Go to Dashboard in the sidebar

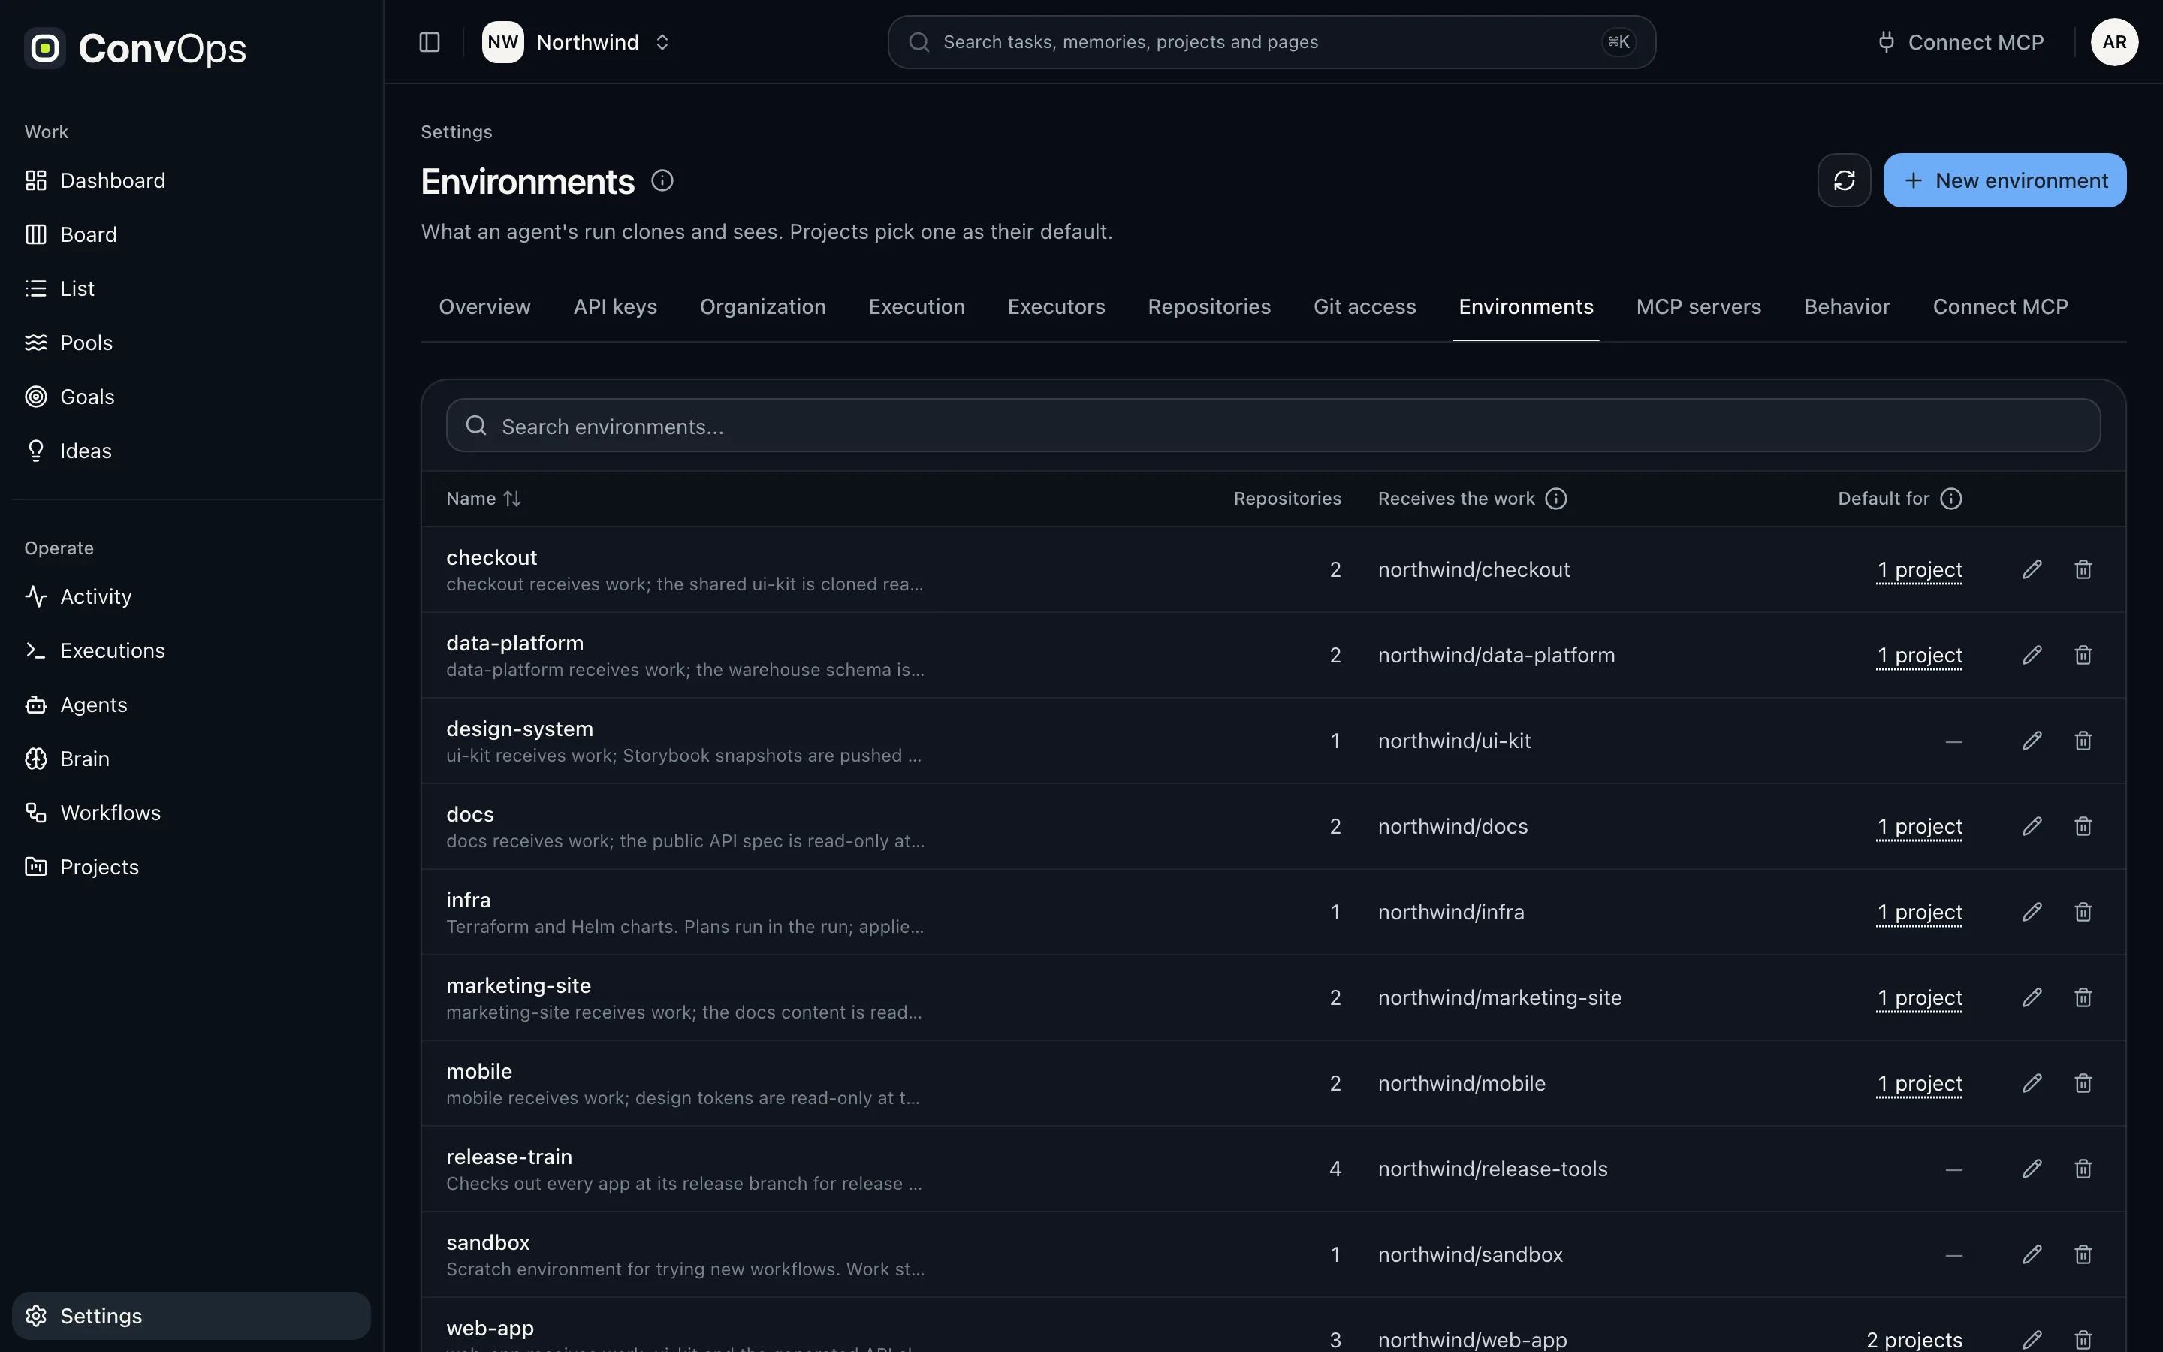192,180
